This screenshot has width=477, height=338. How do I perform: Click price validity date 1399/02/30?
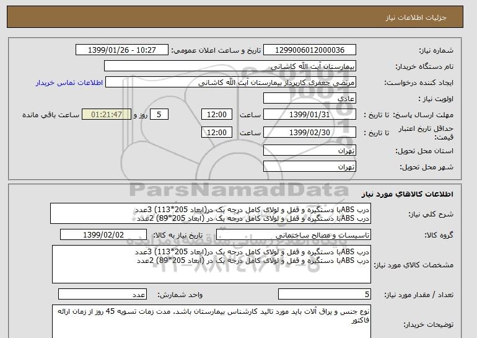[x=309, y=133]
